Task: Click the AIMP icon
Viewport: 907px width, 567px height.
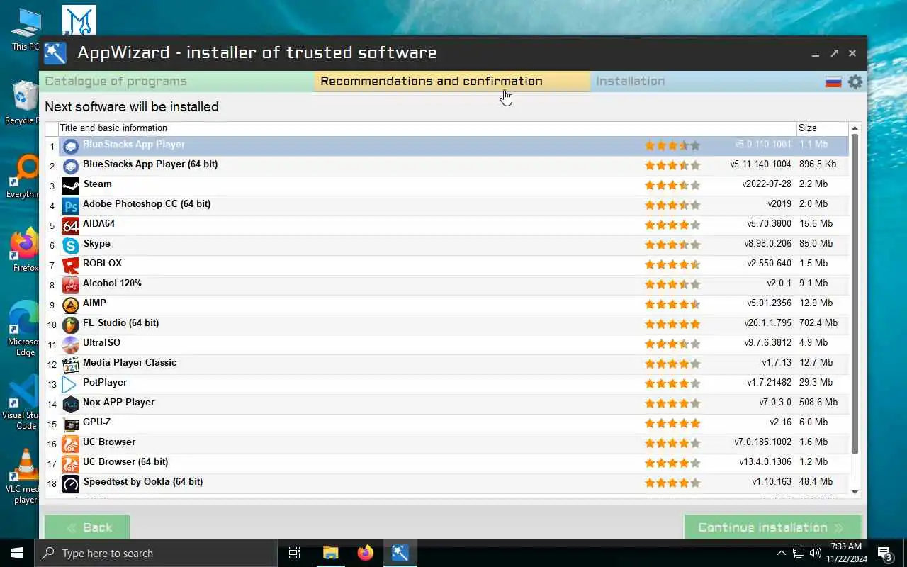Action: click(x=70, y=305)
